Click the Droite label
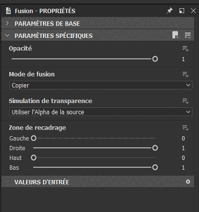199x212 pixels. coord(17,148)
